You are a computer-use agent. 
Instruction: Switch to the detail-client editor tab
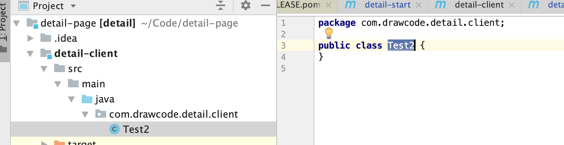(479, 5)
